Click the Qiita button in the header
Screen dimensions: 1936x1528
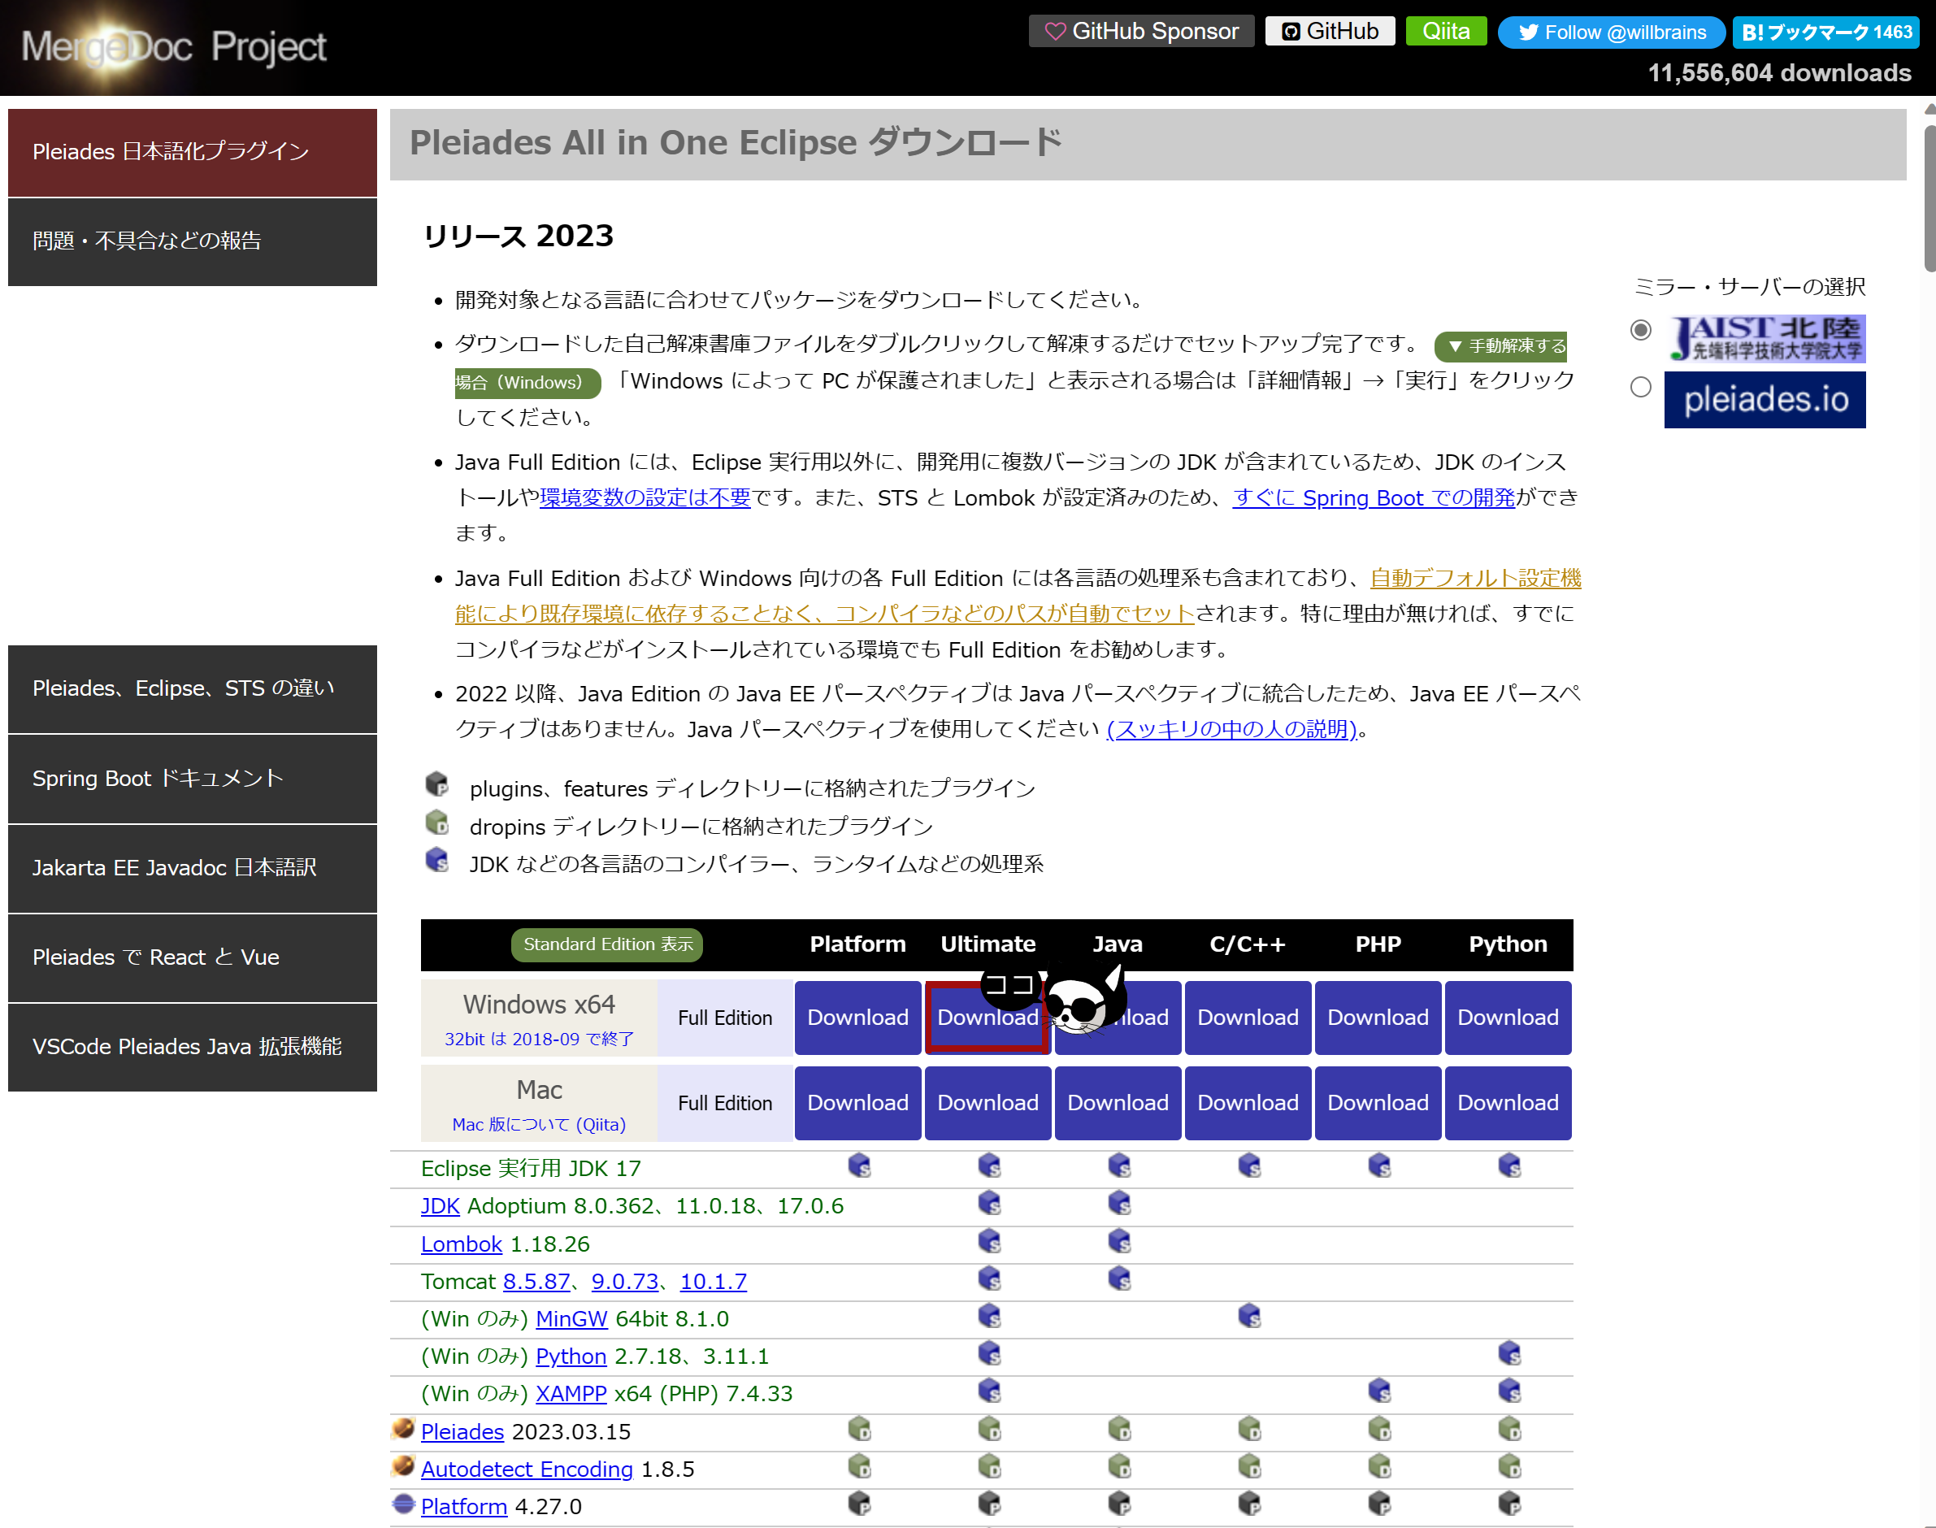tap(1445, 30)
